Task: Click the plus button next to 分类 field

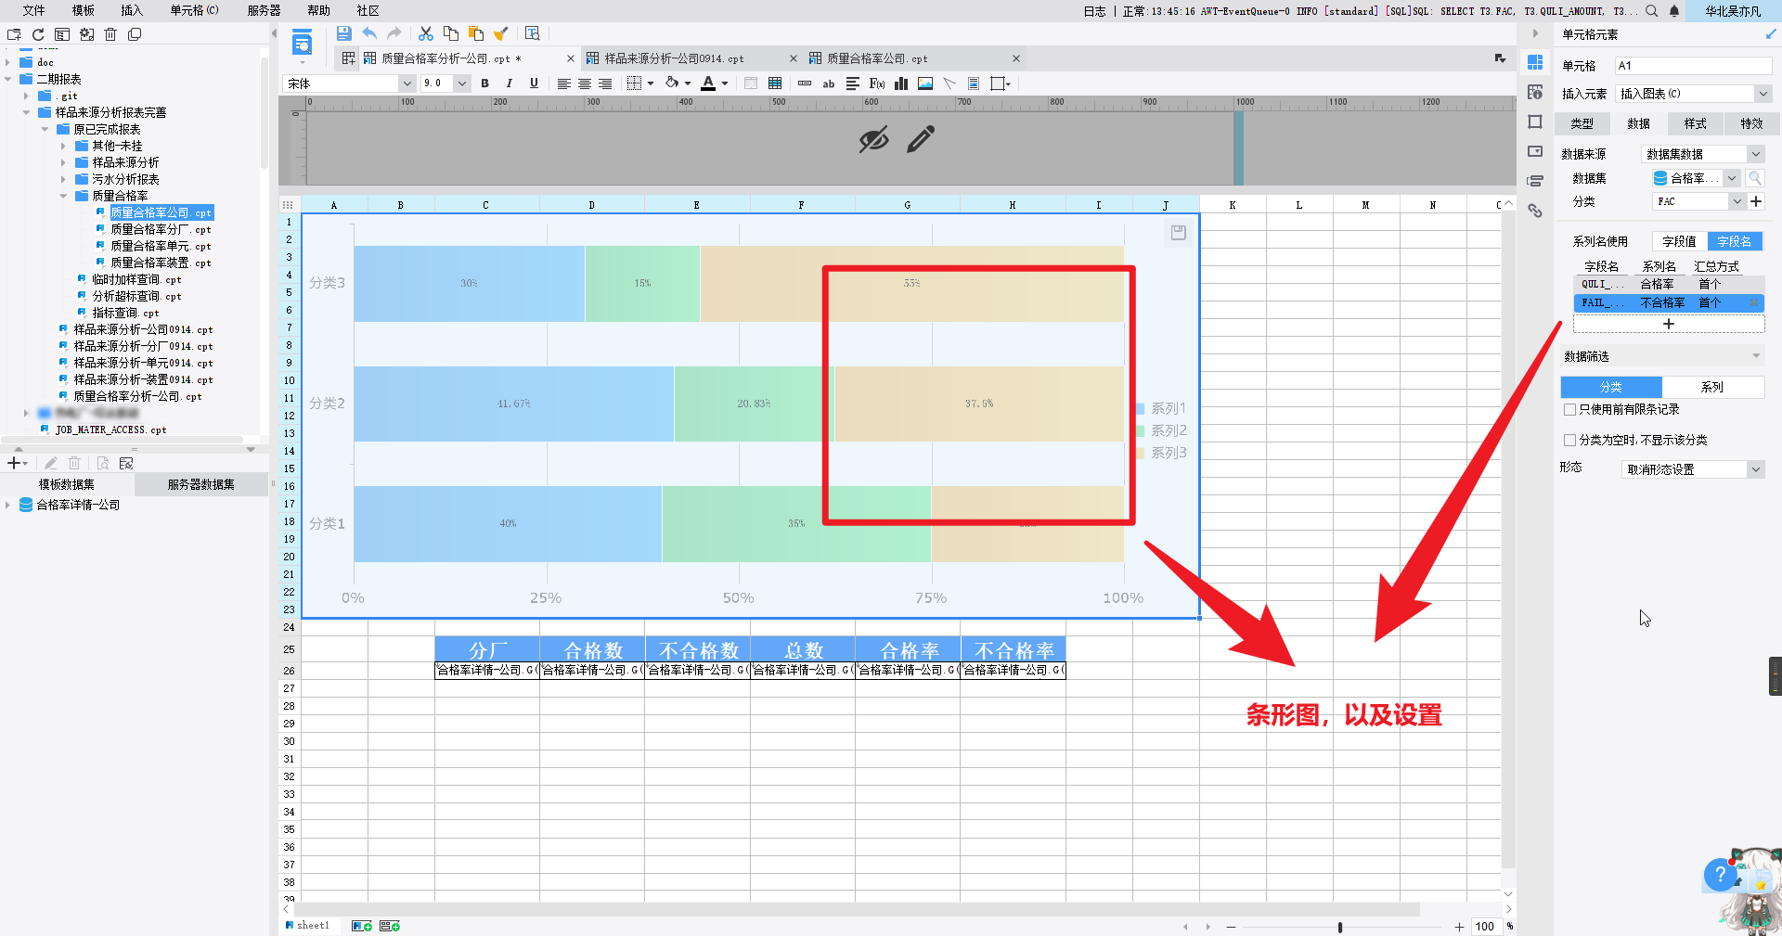Action: [x=1756, y=201]
